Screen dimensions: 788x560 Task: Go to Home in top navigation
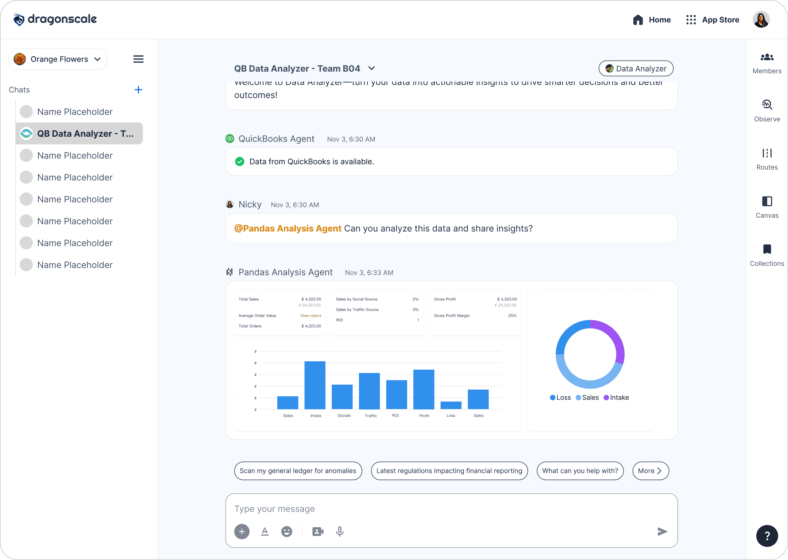point(652,20)
